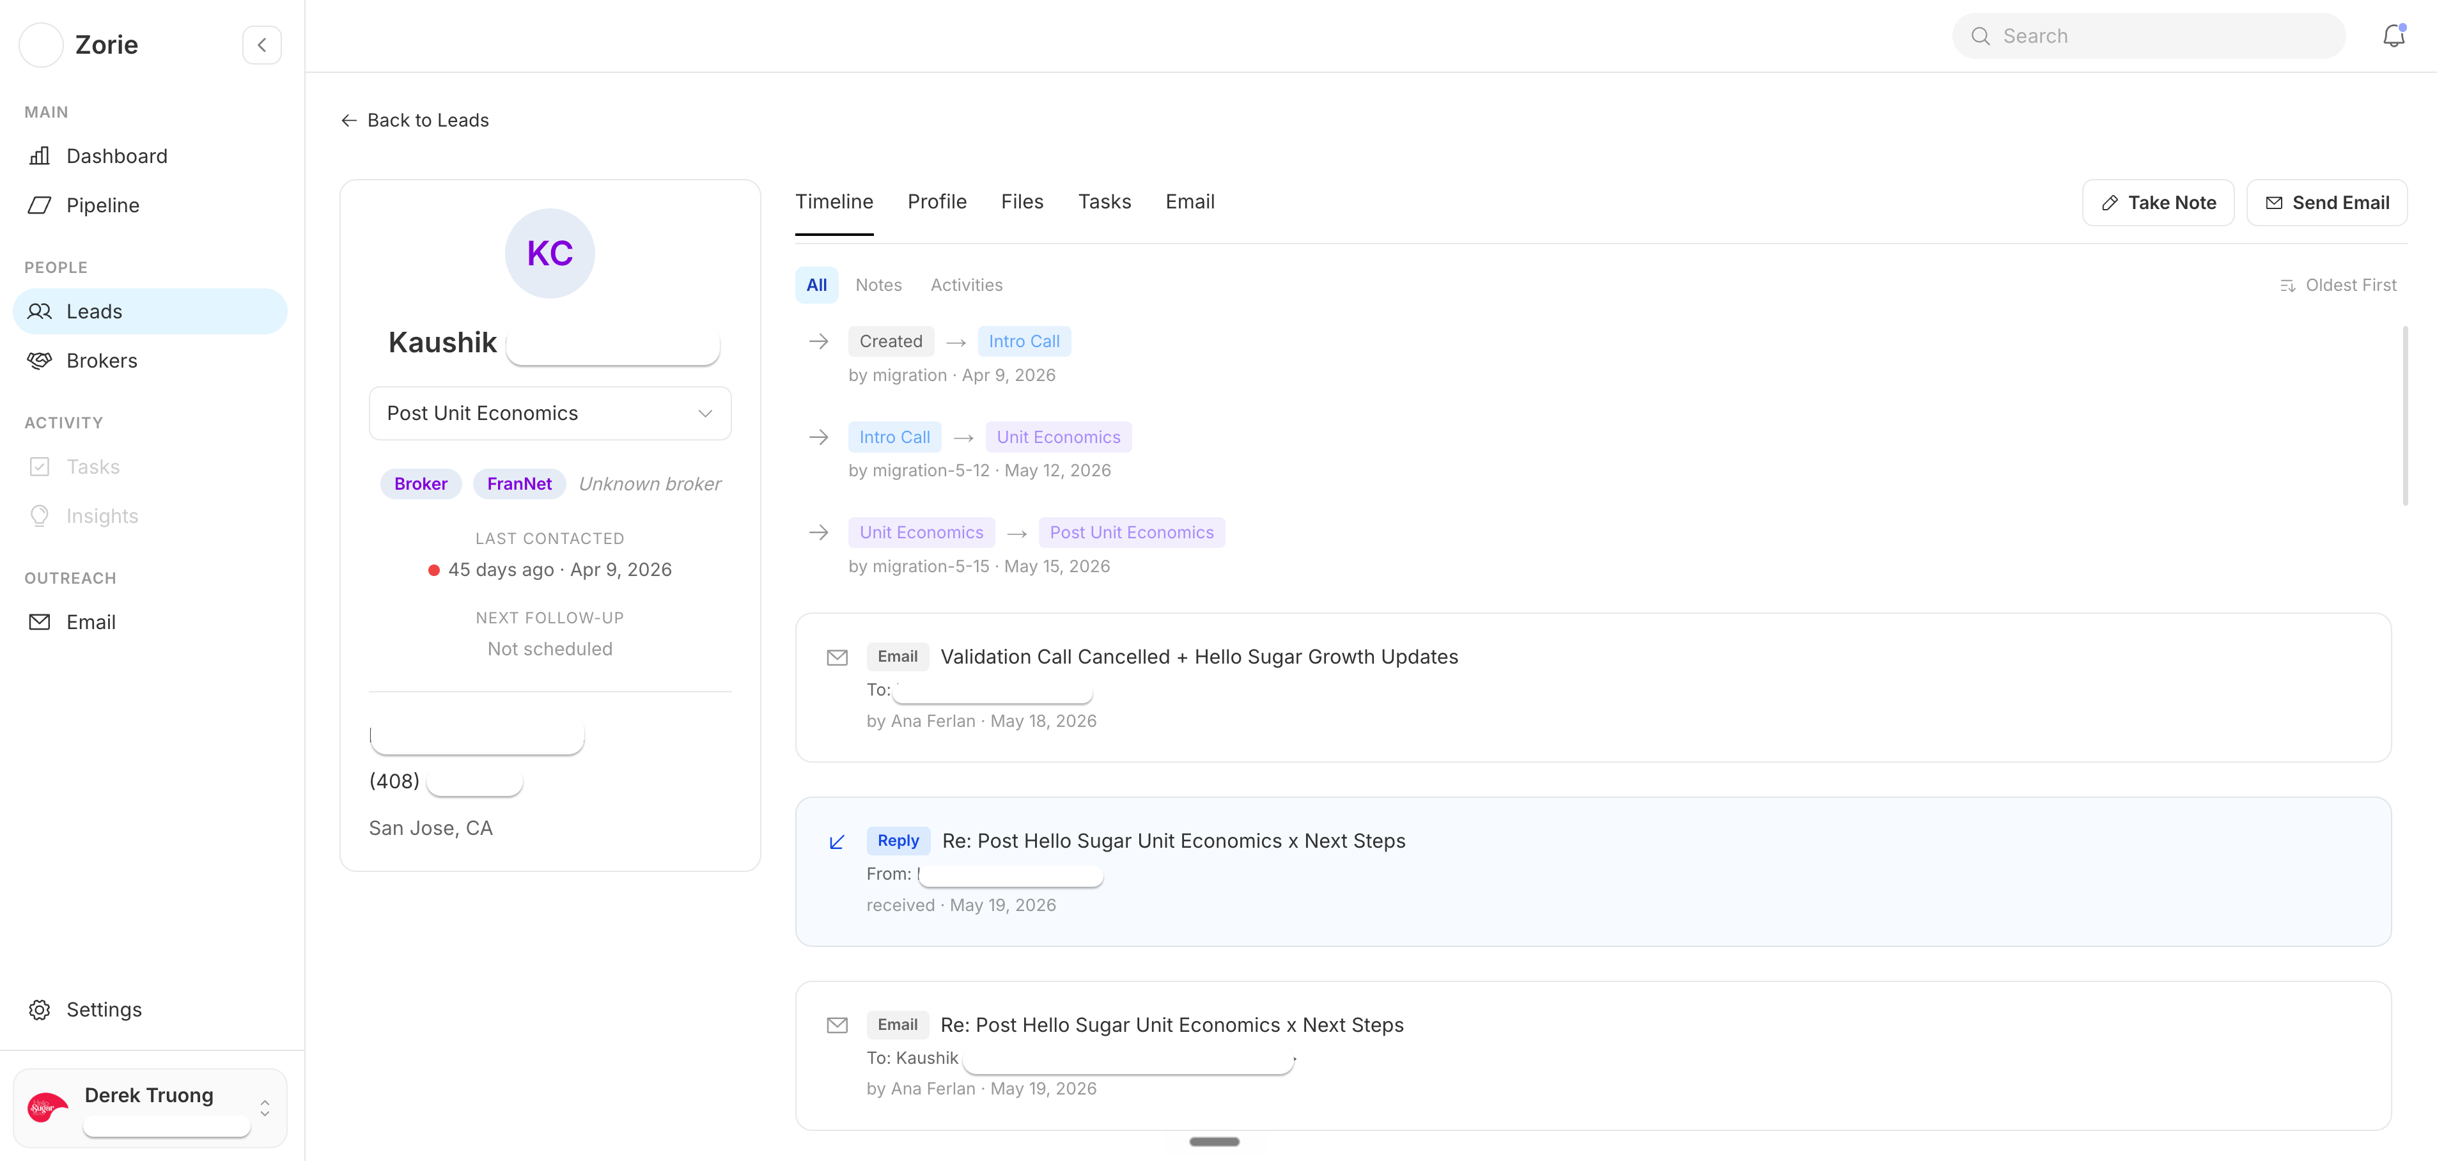Click the timeline vertical scrollbar
Screen dimensions: 2437x1161
coord(2405,416)
